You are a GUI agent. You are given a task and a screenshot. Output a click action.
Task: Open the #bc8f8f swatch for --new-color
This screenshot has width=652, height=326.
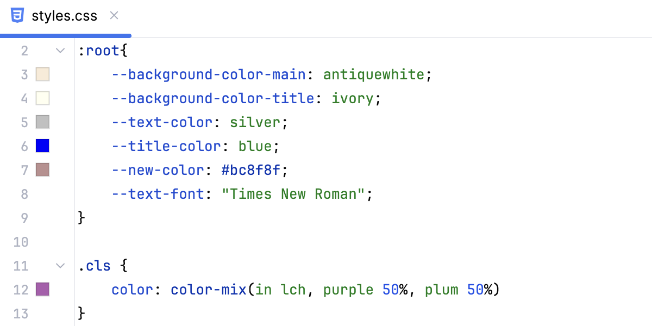[42, 170]
